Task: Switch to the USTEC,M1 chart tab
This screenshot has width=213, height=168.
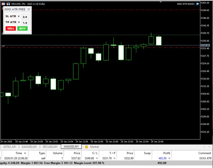Action: (10, 147)
